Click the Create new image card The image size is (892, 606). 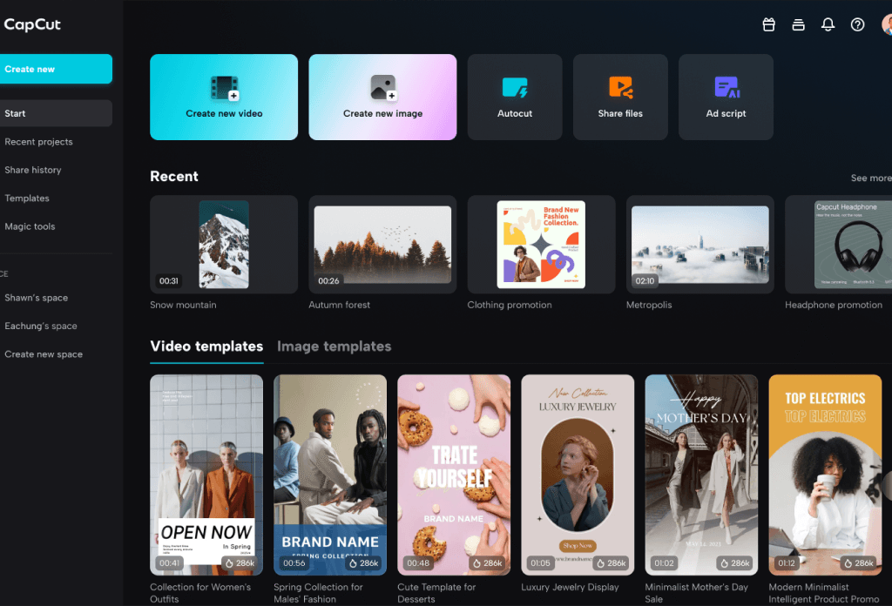click(382, 97)
